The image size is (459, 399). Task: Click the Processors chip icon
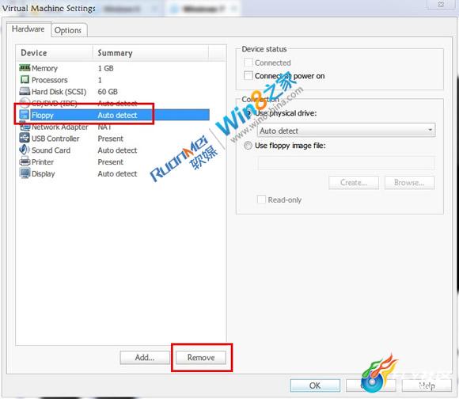[25, 80]
